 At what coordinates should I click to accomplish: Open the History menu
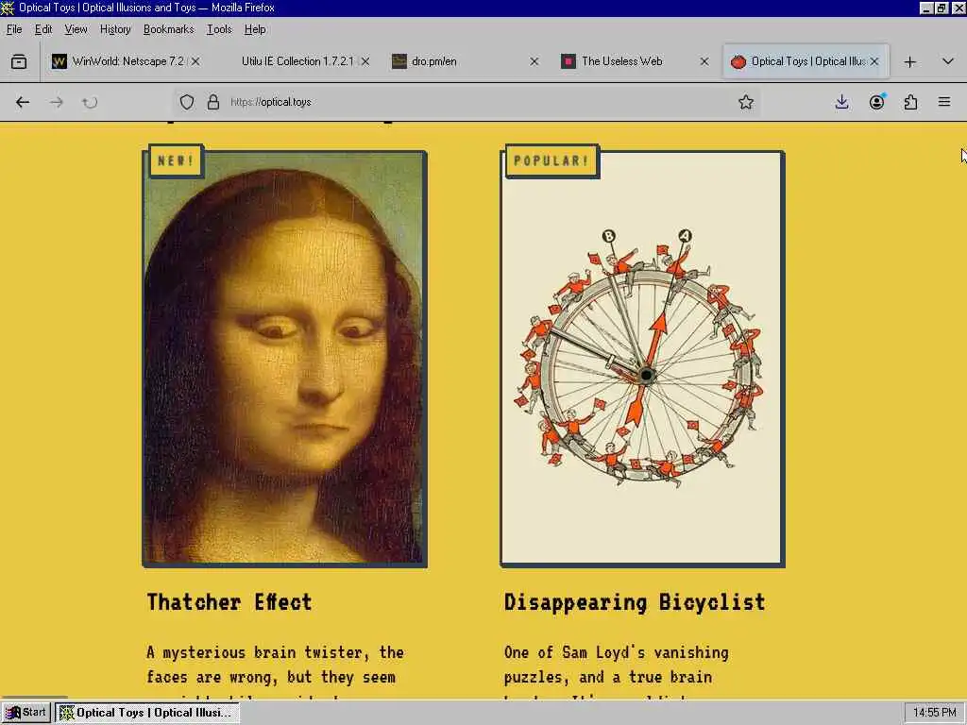[115, 29]
